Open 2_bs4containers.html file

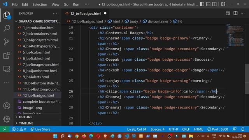40,34
